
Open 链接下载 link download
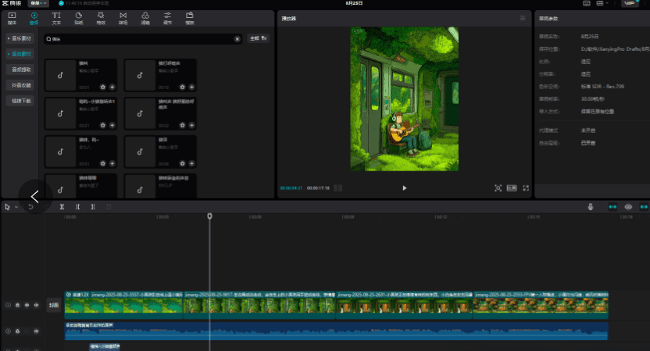tap(21, 101)
